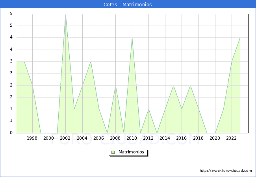This screenshot has width=256, height=177.
Task: Open the foro-ciudad.com URL link
Action: pyautogui.click(x=226, y=171)
